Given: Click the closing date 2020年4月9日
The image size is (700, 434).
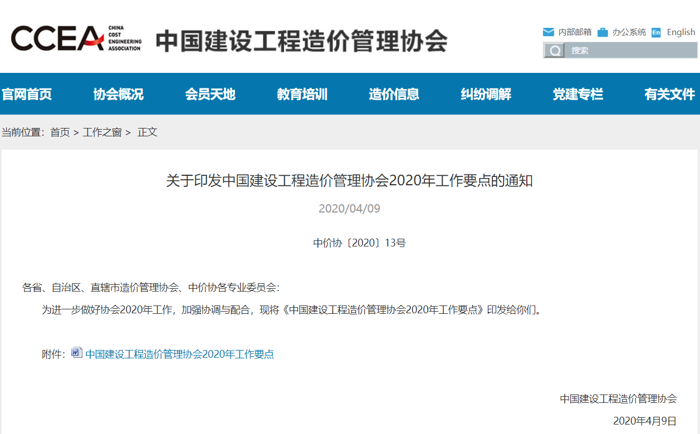Looking at the screenshot, I should (645, 420).
